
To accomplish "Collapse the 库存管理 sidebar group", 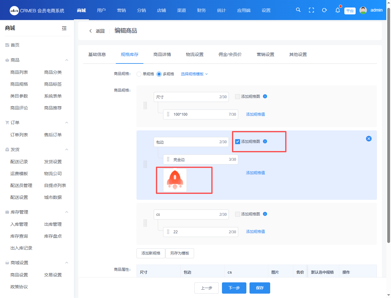I will [67, 212].
